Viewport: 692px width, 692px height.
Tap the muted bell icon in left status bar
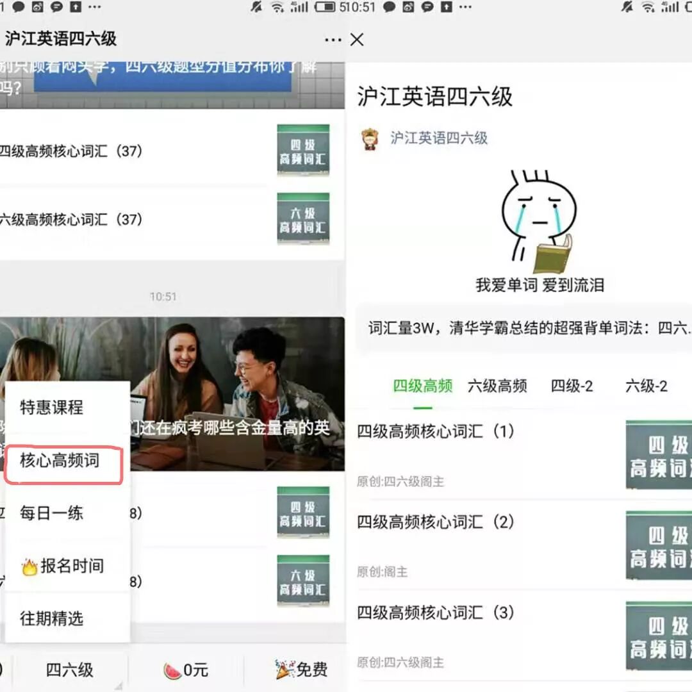[256, 7]
